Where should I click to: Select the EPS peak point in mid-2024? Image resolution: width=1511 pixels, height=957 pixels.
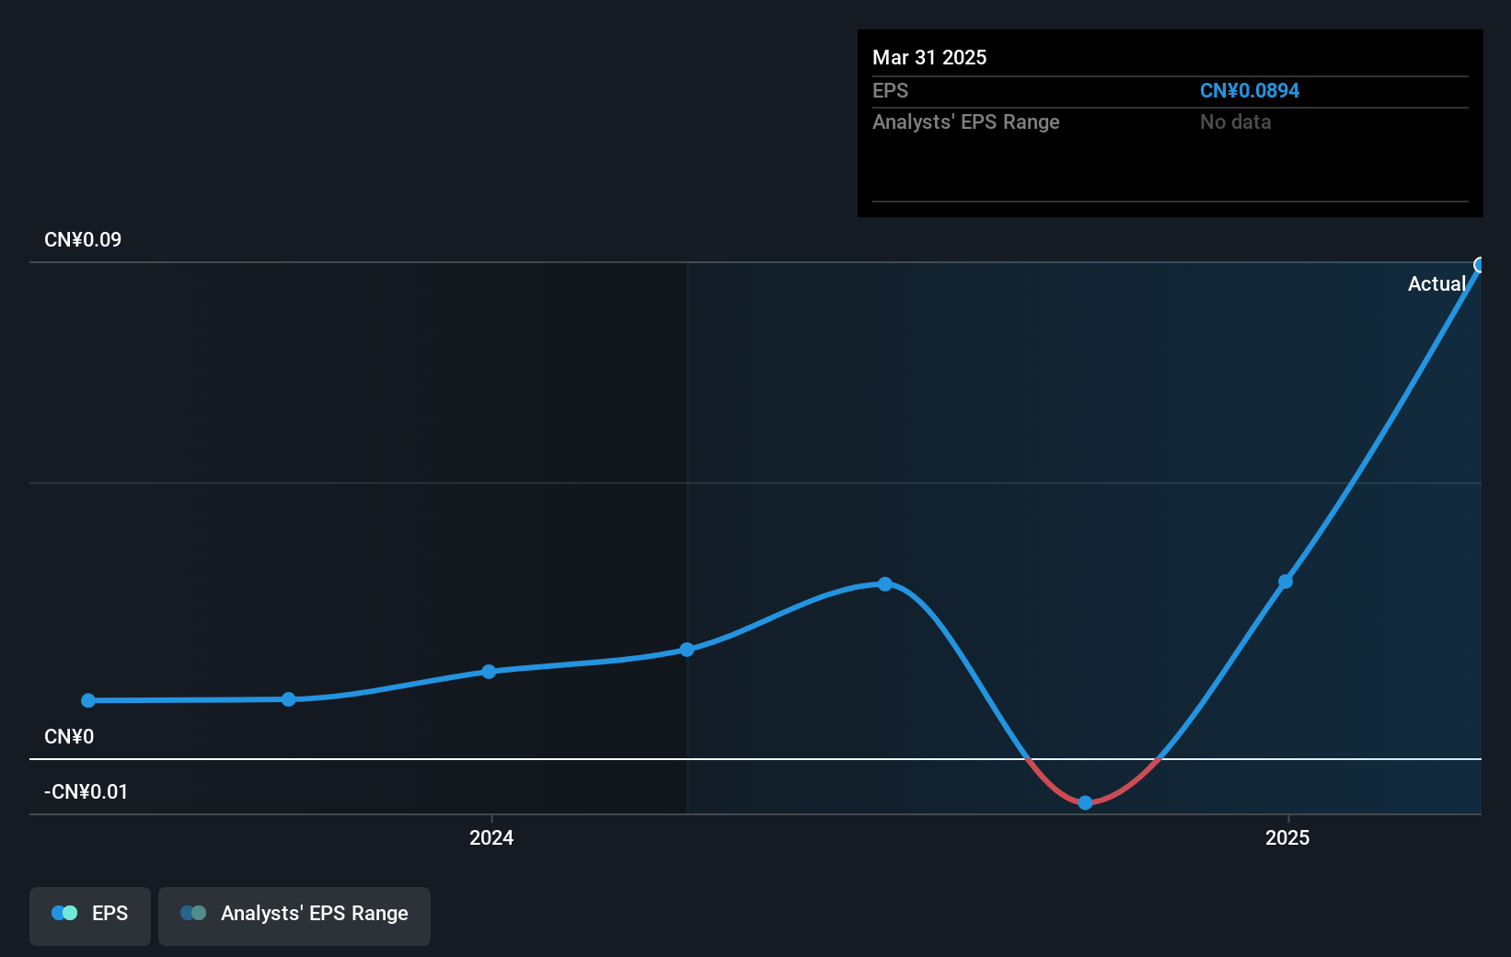885,583
